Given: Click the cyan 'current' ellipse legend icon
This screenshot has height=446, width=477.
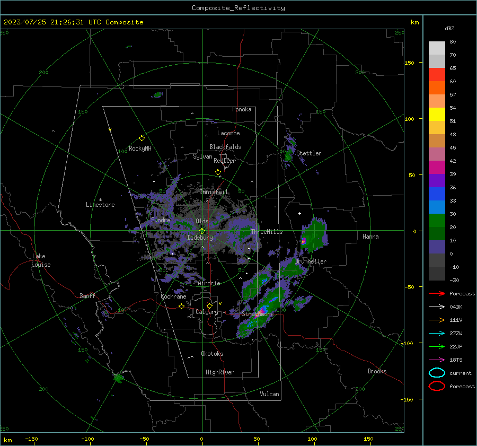Looking at the screenshot, I should coord(437,373).
